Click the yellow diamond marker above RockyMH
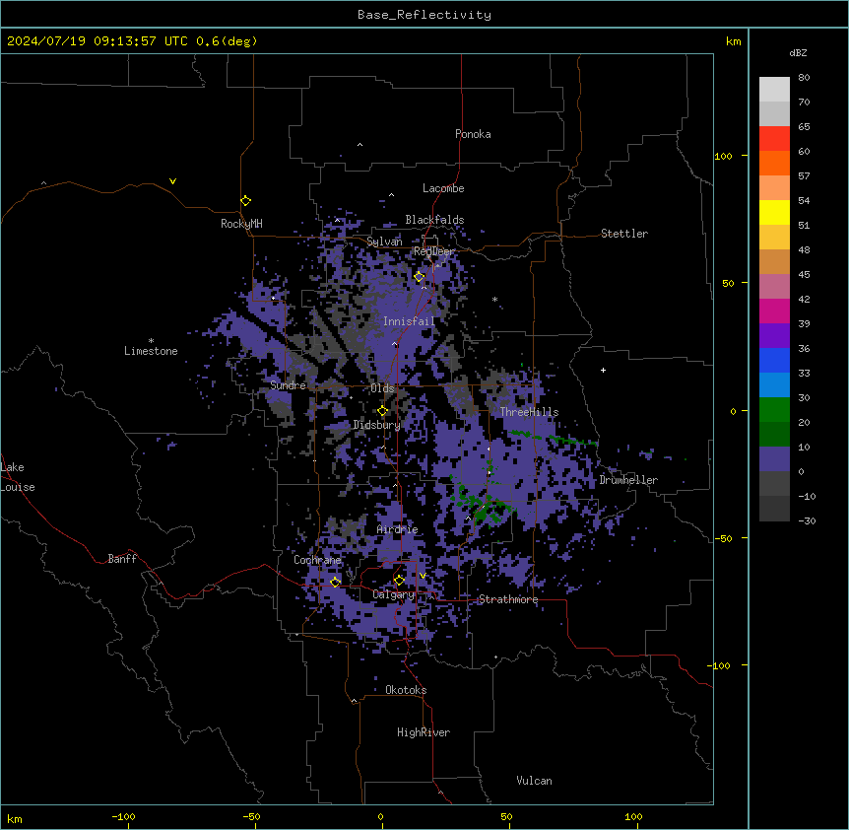 tap(245, 200)
